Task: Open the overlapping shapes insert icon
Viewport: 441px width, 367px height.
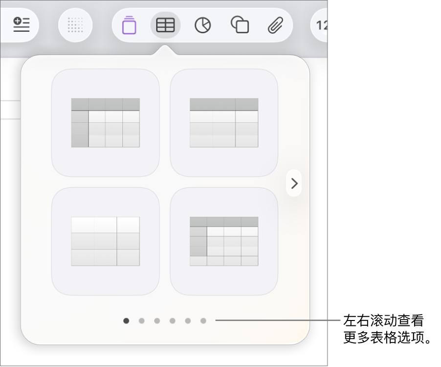Action: click(240, 25)
